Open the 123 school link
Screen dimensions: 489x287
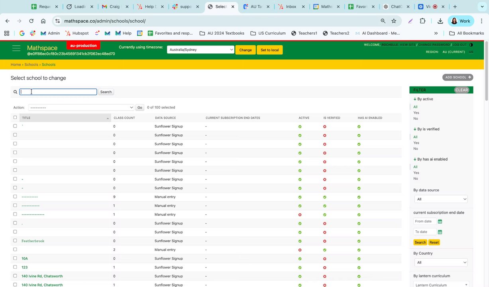(25, 267)
